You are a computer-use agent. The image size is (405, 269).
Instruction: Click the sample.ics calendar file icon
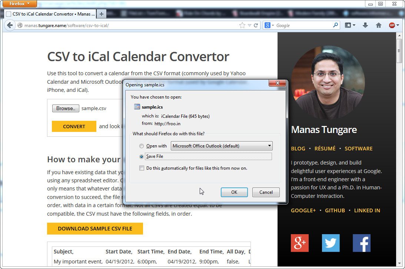click(137, 107)
